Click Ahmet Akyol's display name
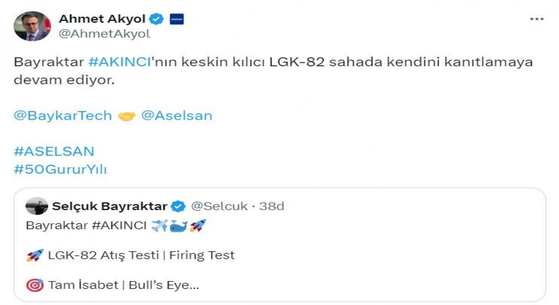 pyautogui.click(x=103, y=18)
